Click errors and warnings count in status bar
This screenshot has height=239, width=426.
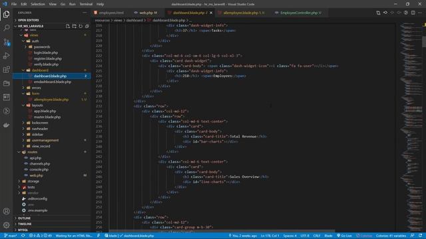[40, 236]
